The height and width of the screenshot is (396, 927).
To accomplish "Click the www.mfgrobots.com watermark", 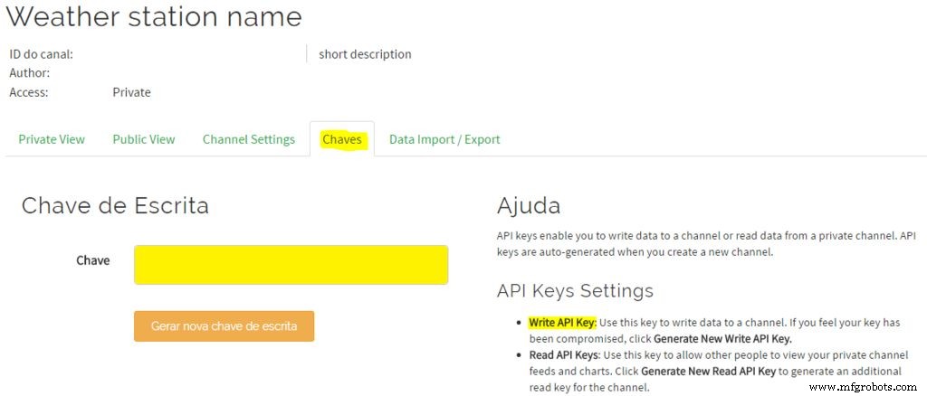I will [x=865, y=387].
